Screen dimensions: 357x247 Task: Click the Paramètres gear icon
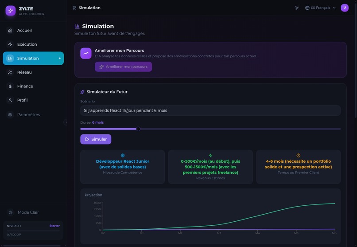point(10,114)
